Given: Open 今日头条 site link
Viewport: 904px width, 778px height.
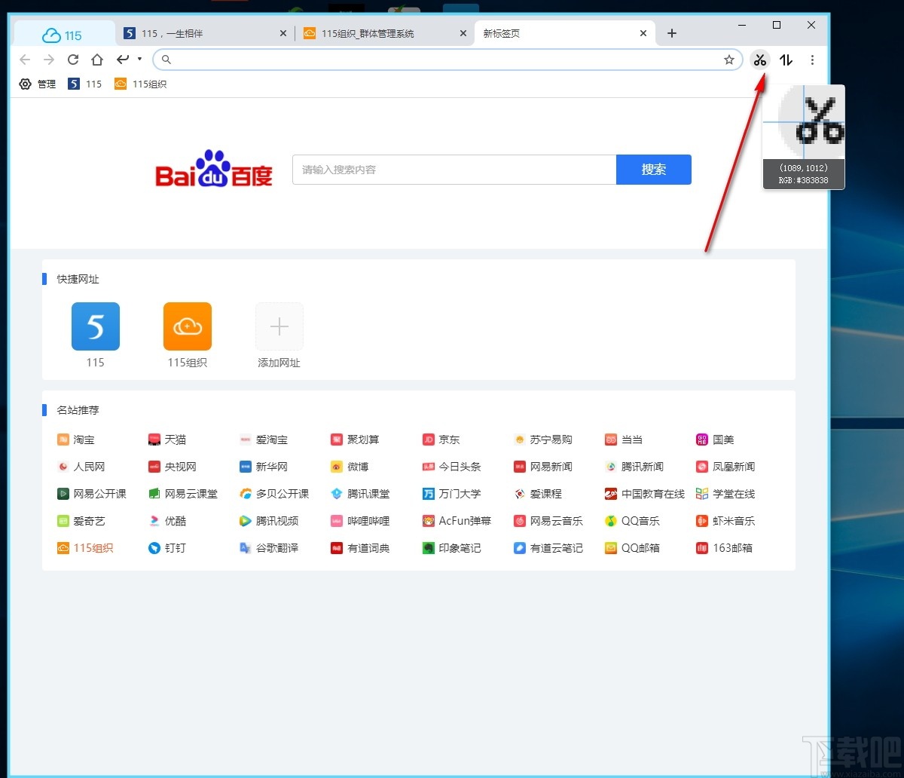Looking at the screenshot, I should pos(452,467).
